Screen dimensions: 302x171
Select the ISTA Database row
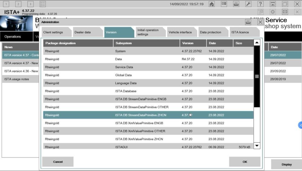pos(148,91)
